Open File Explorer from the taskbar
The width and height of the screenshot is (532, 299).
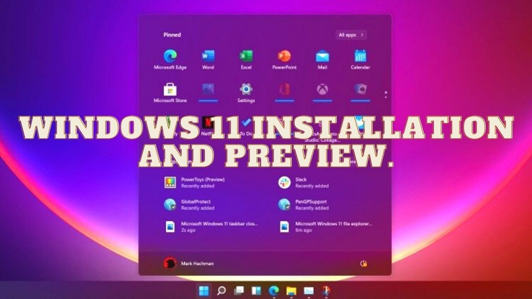291,291
